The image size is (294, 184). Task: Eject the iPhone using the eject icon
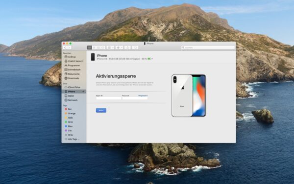(x=83, y=92)
